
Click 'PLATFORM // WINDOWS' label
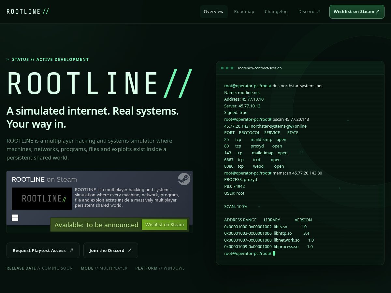160,268
